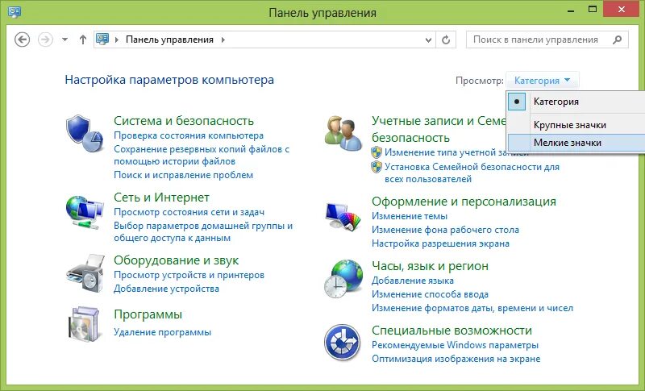Viewport: 645px width, 391px height.
Task: Click Просмотр состояния сети и задач
Action: click(x=189, y=212)
